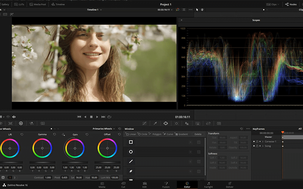Open the motion effects palette icon
This screenshot has height=189, width=303.
point(42,124)
